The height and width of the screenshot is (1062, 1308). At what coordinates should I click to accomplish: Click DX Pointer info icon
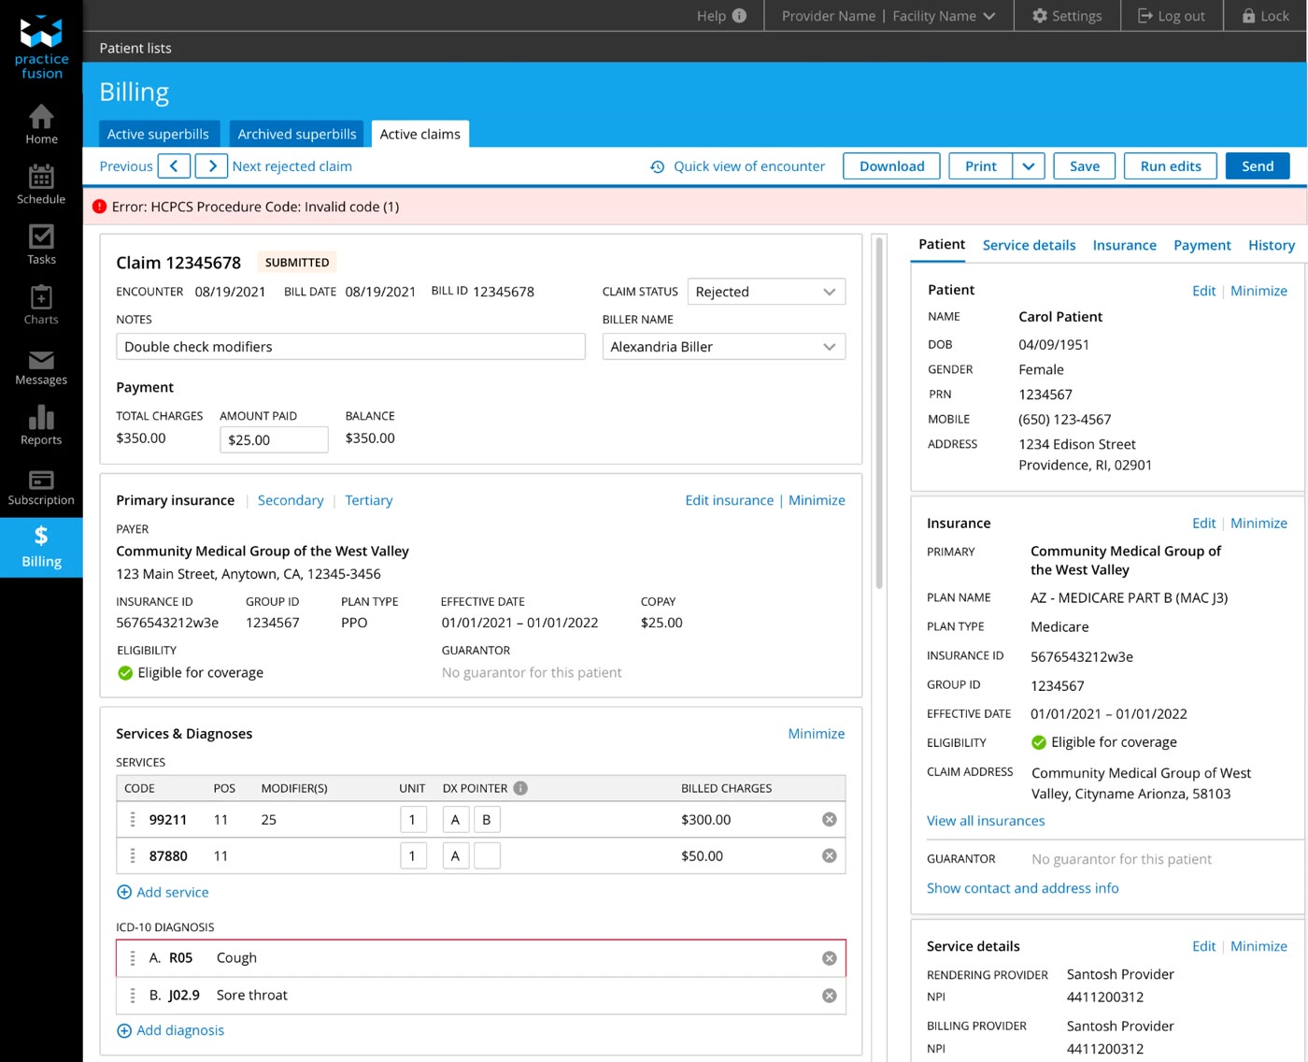point(520,788)
